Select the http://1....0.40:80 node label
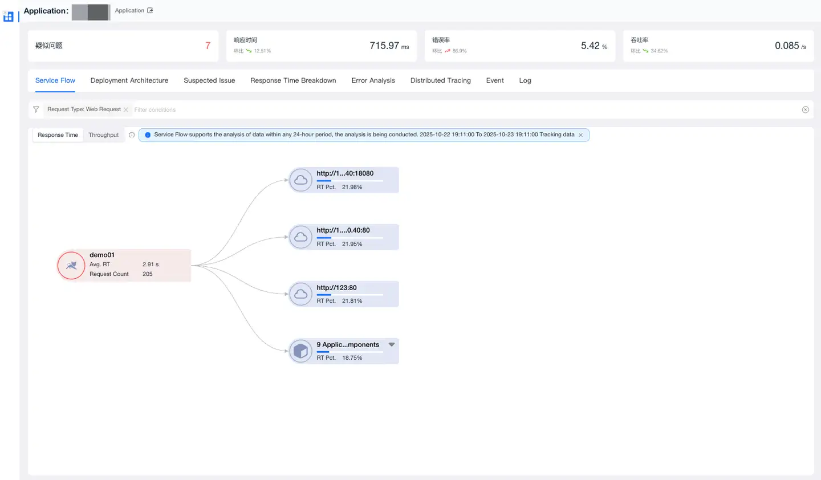The width and height of the screenshot is (821, 480). [343, 230]
